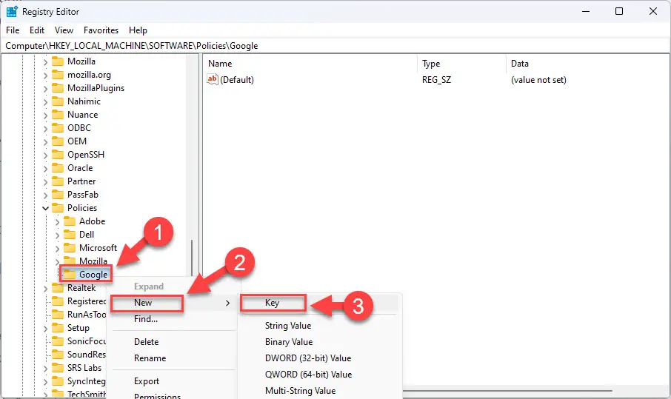Expand the ODBC key chevron
This screenshot has height=399, width=671.
[x=45, y=129]
